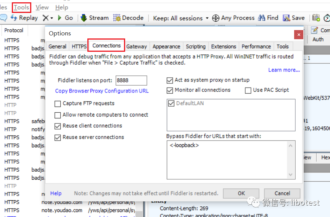The width and height of the screenshot is (330, 217).
Task: Click the Protocol column header
Action: click(x=14, y=30)
